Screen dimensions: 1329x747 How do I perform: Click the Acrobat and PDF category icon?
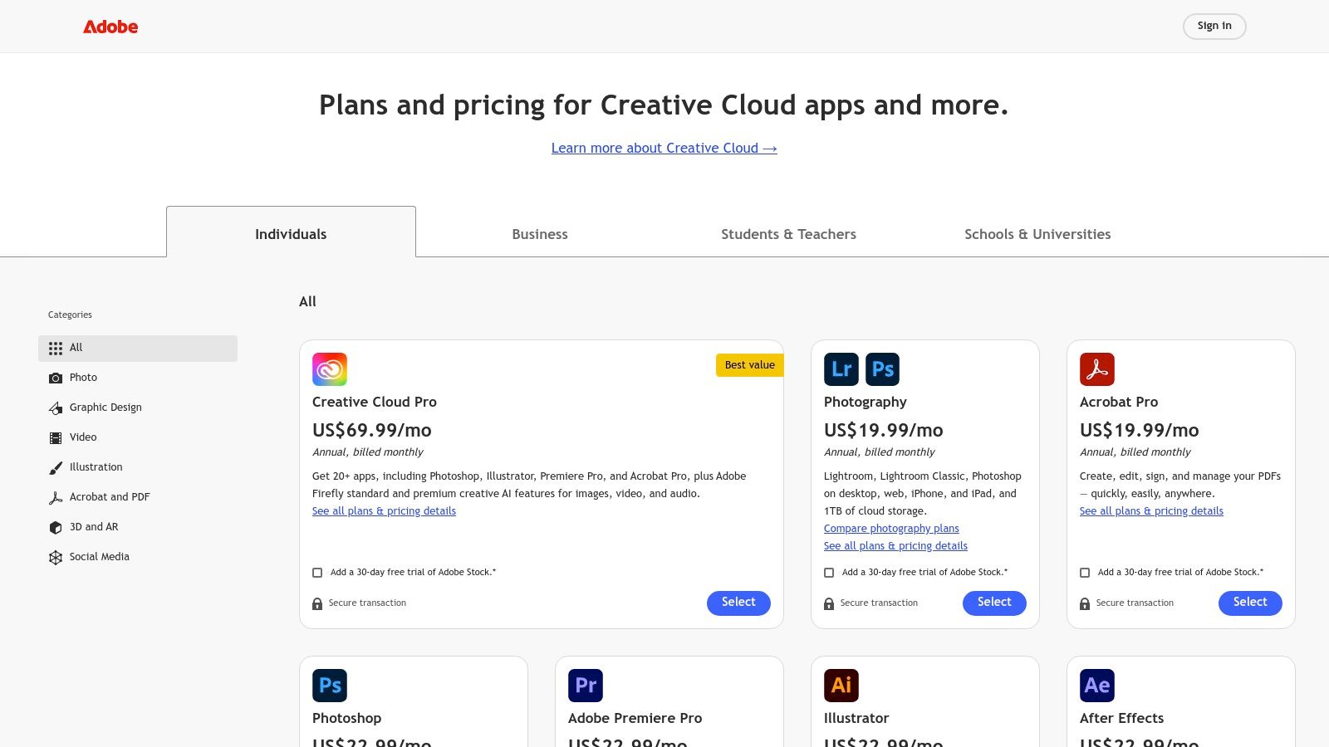[56, 498]
